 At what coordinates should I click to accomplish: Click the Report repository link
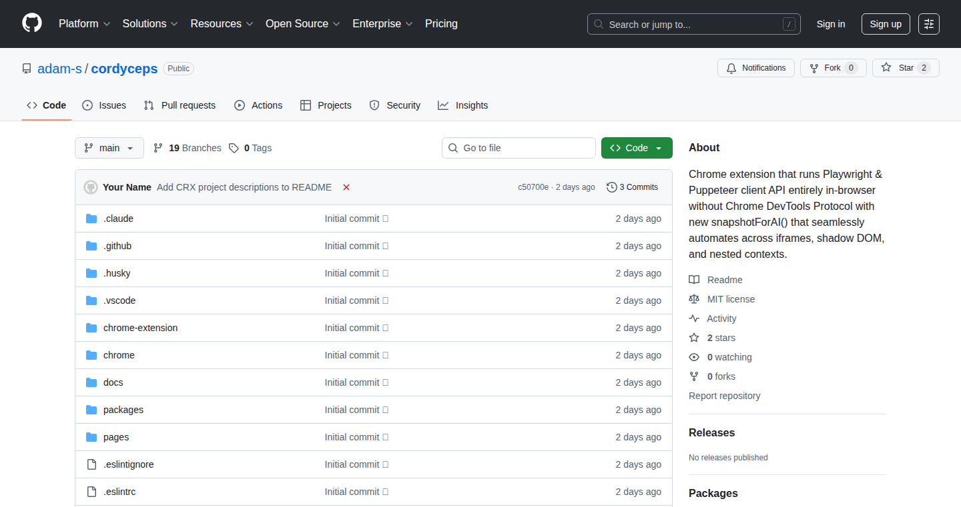pyautogui.click(x=725, y=396)
